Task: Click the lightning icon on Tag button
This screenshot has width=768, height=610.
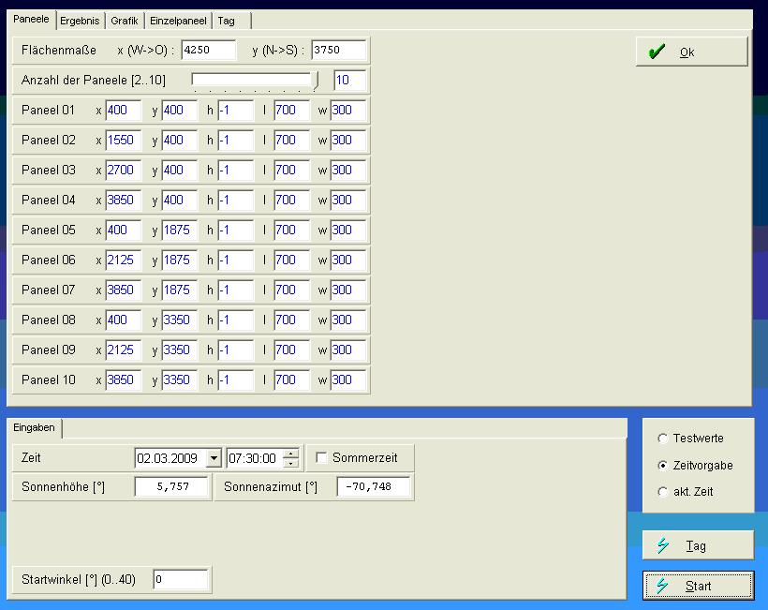Action: click(663, 545)
